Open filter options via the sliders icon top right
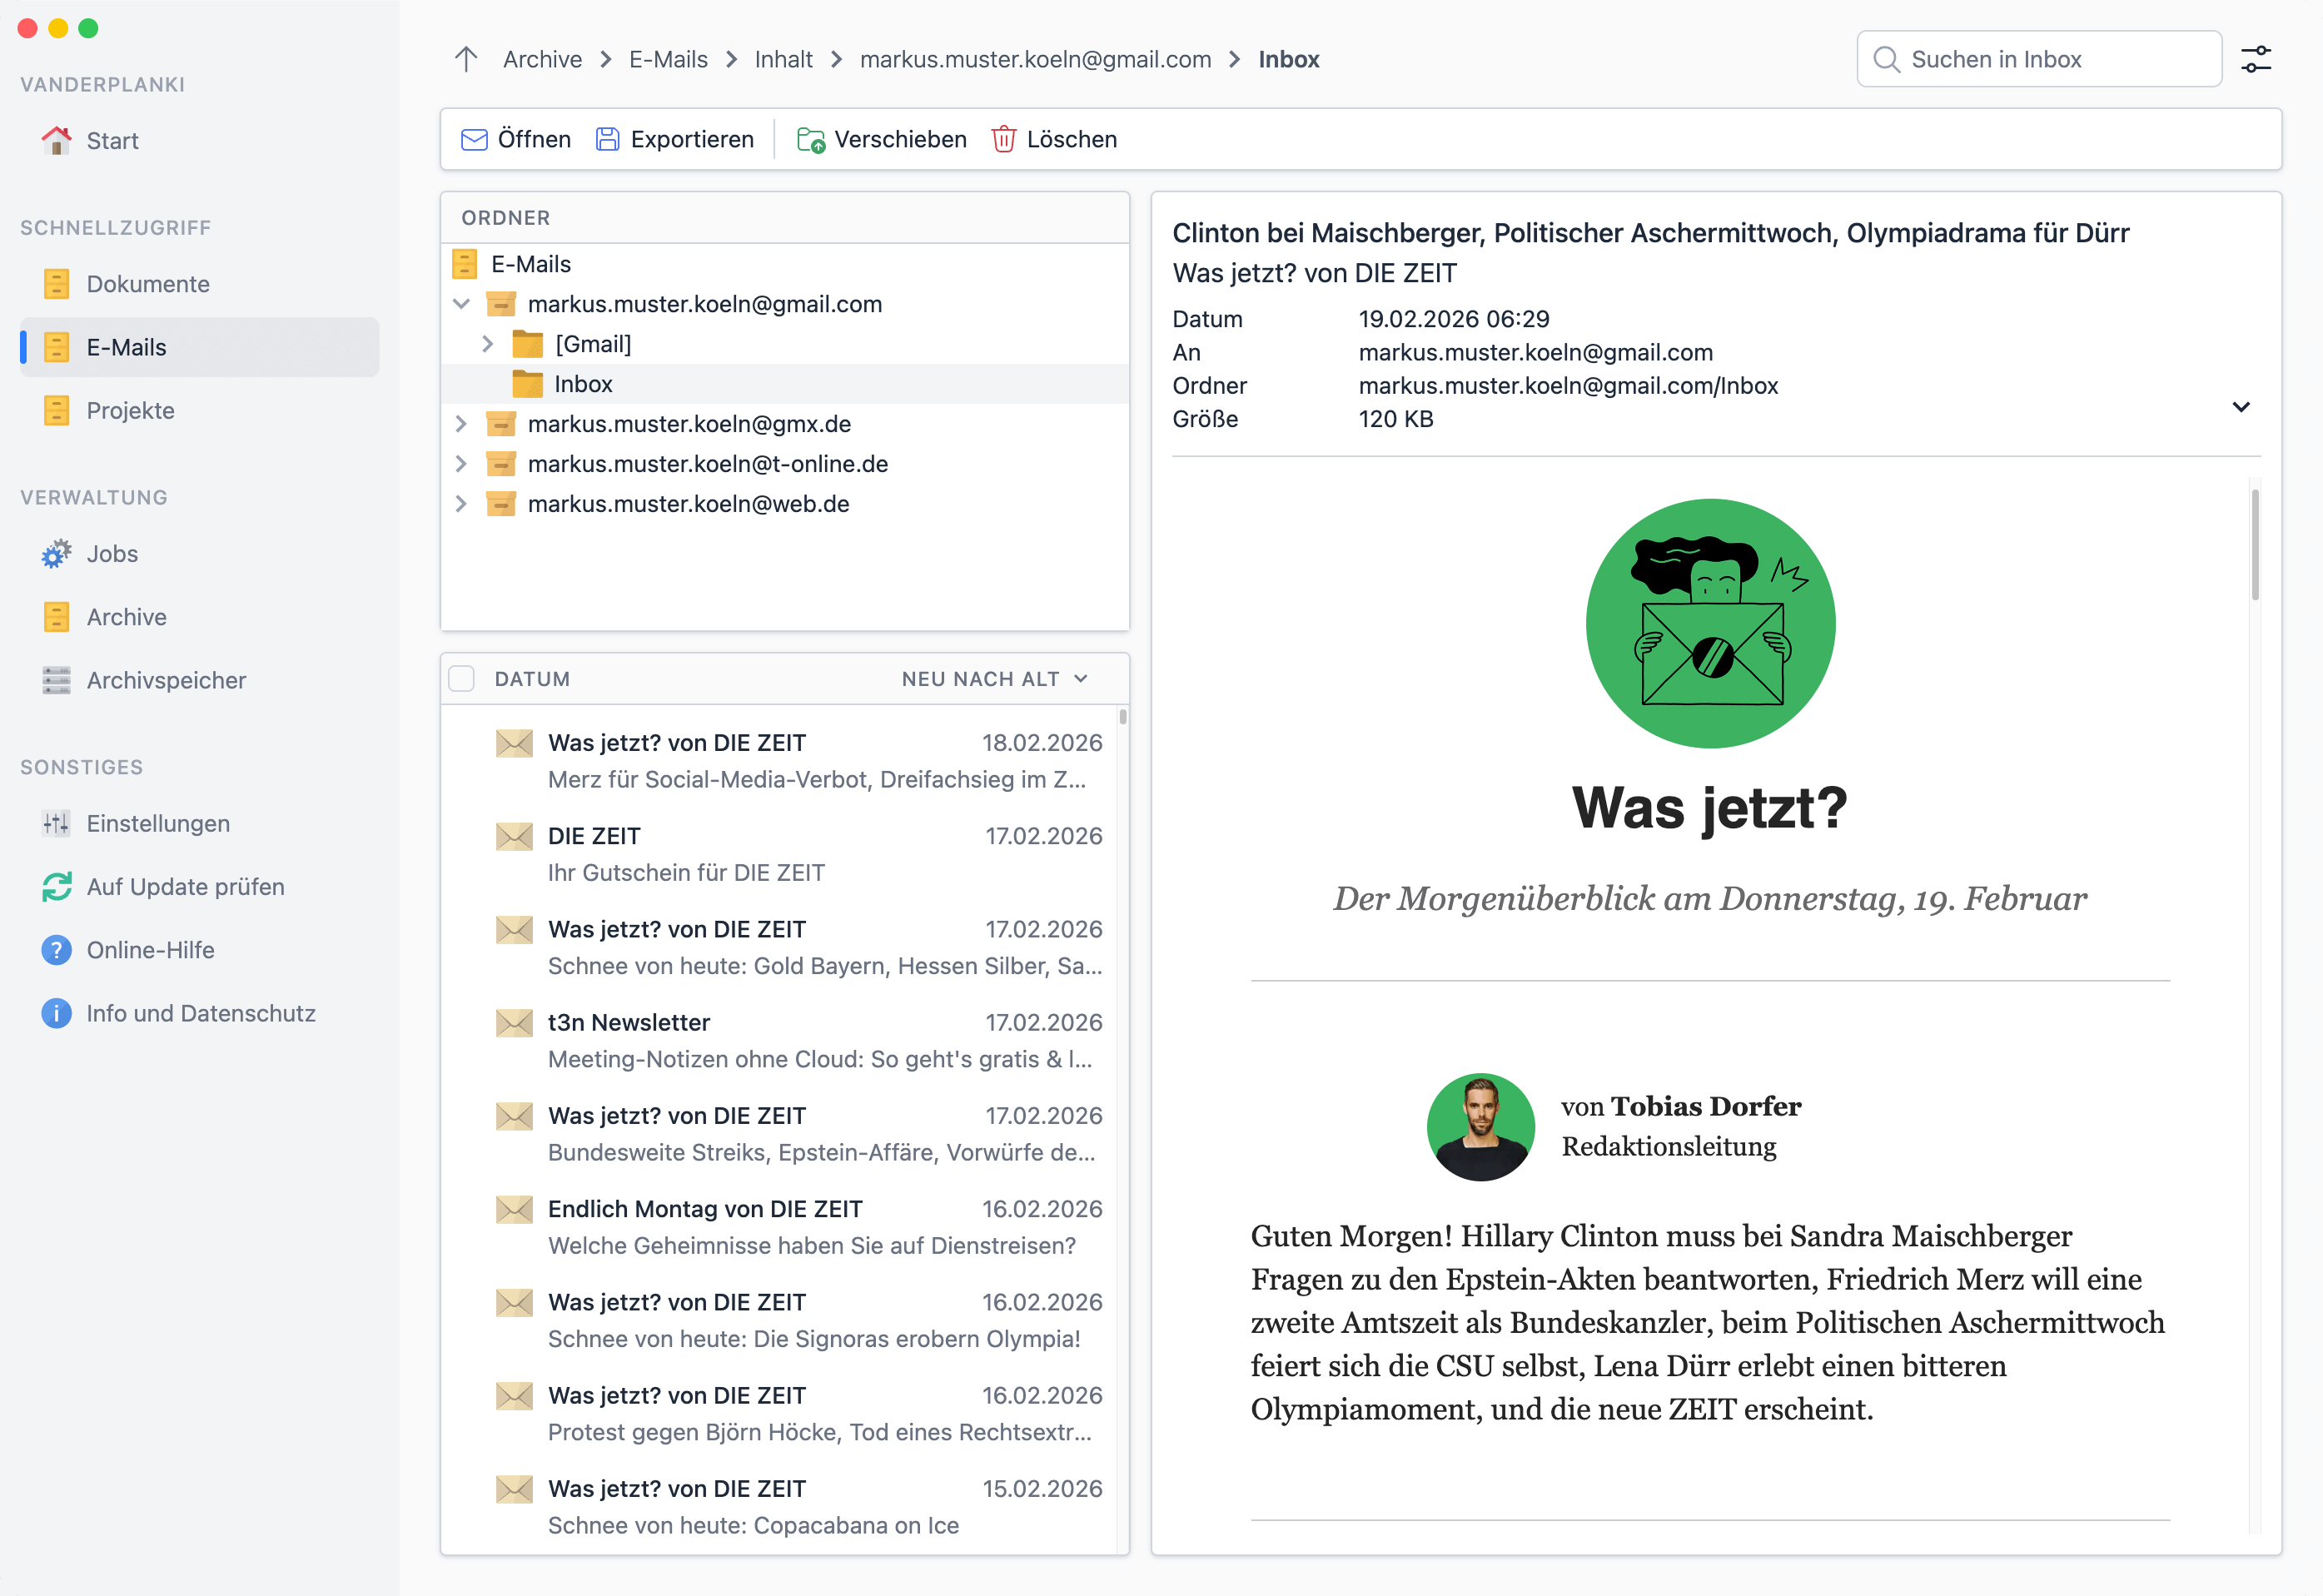 coord(2255,59)
